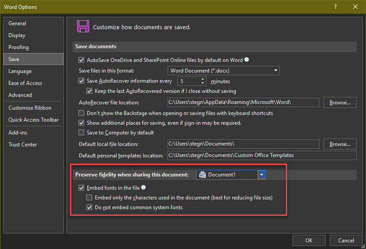Toggle Show additional places for saving checkbox
Image resolution: width=366 pixels, height=249 pixels.
point(81,123)
